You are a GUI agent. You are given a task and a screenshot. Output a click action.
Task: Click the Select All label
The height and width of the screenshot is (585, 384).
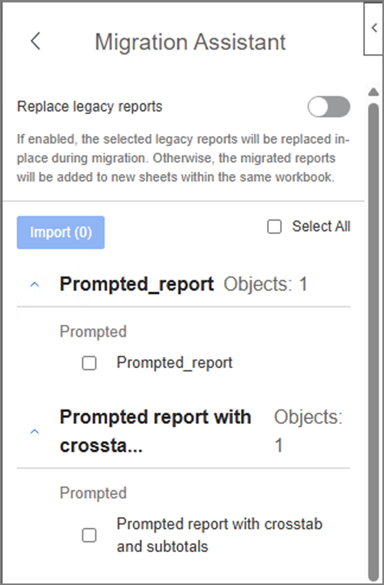pos(321,226)
